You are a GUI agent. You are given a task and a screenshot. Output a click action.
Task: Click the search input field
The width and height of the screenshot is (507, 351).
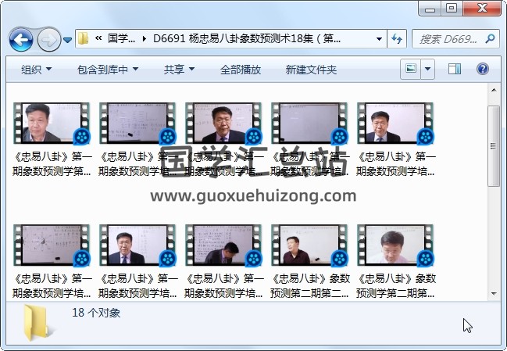[445, 38]
